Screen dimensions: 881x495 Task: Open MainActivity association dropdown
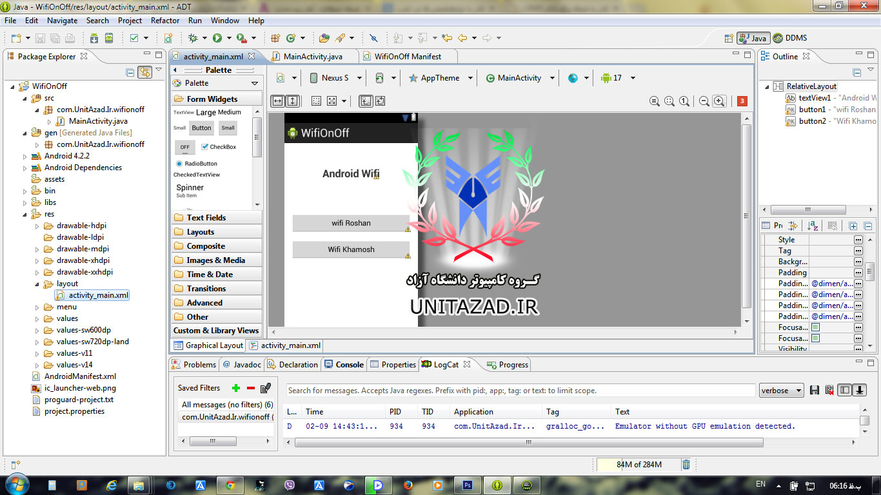click(552, 78)
